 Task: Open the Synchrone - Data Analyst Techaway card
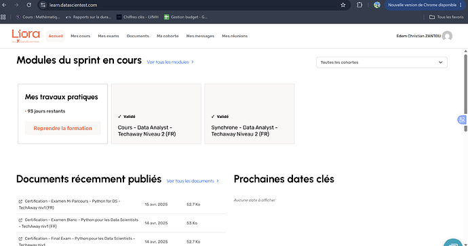[249, 114]
